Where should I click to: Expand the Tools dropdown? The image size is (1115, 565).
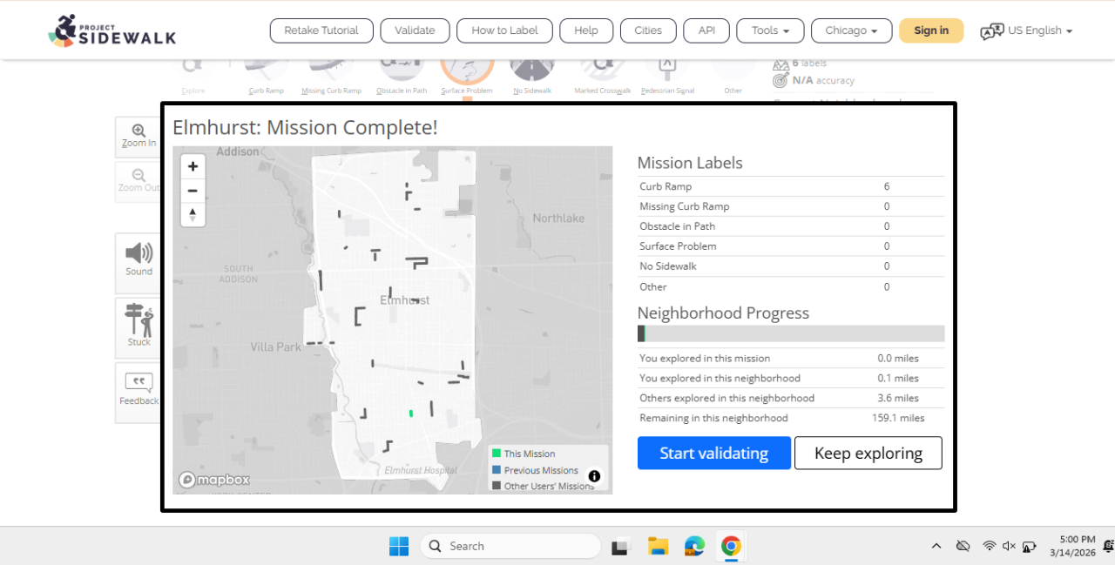pos(770,30)
